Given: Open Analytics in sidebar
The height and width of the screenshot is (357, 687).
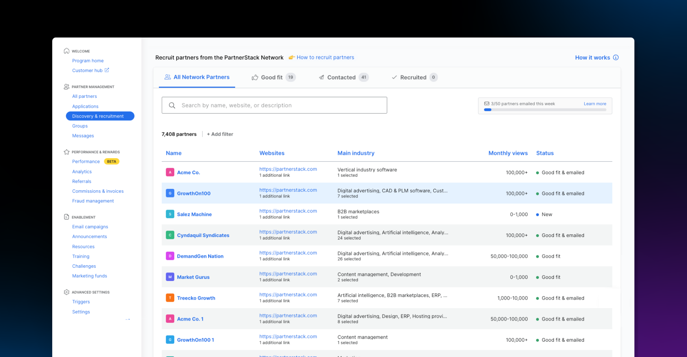Looking at the screenshot, I should point(82,172).
